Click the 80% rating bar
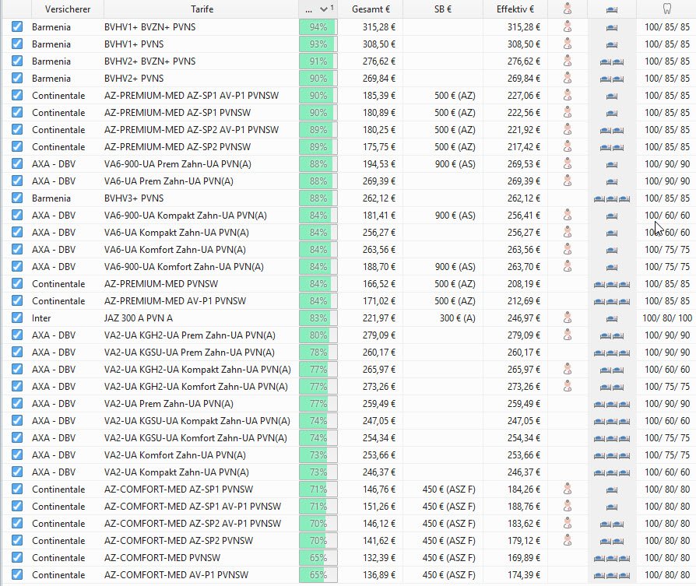 (318, 335)
